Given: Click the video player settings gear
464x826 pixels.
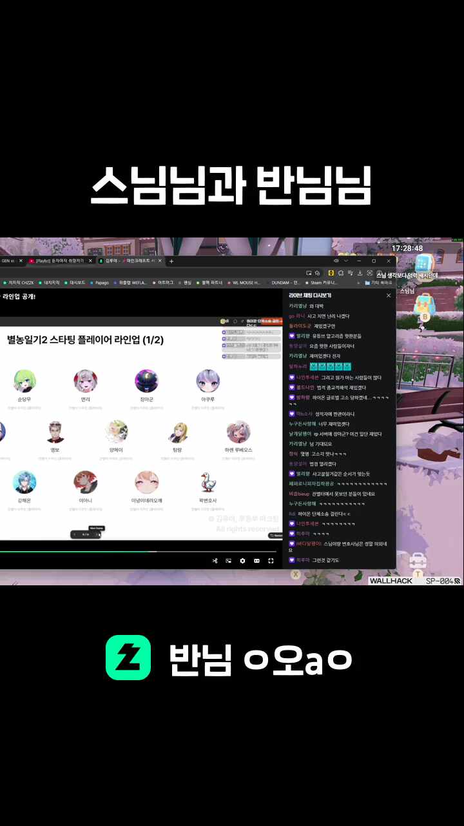Looking at the screenshot, I should click(242, 561).
